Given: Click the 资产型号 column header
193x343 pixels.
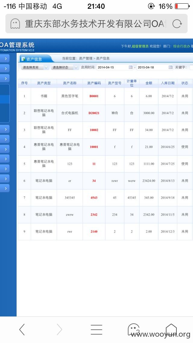Looking at the screenshot, I should pos(115,83).
